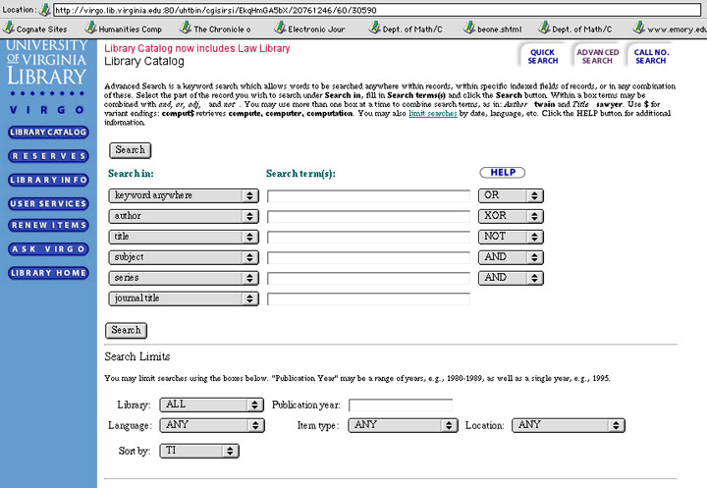The image size is (707, 488).
Task: Click the title search term field
Action: pos(368,237)
